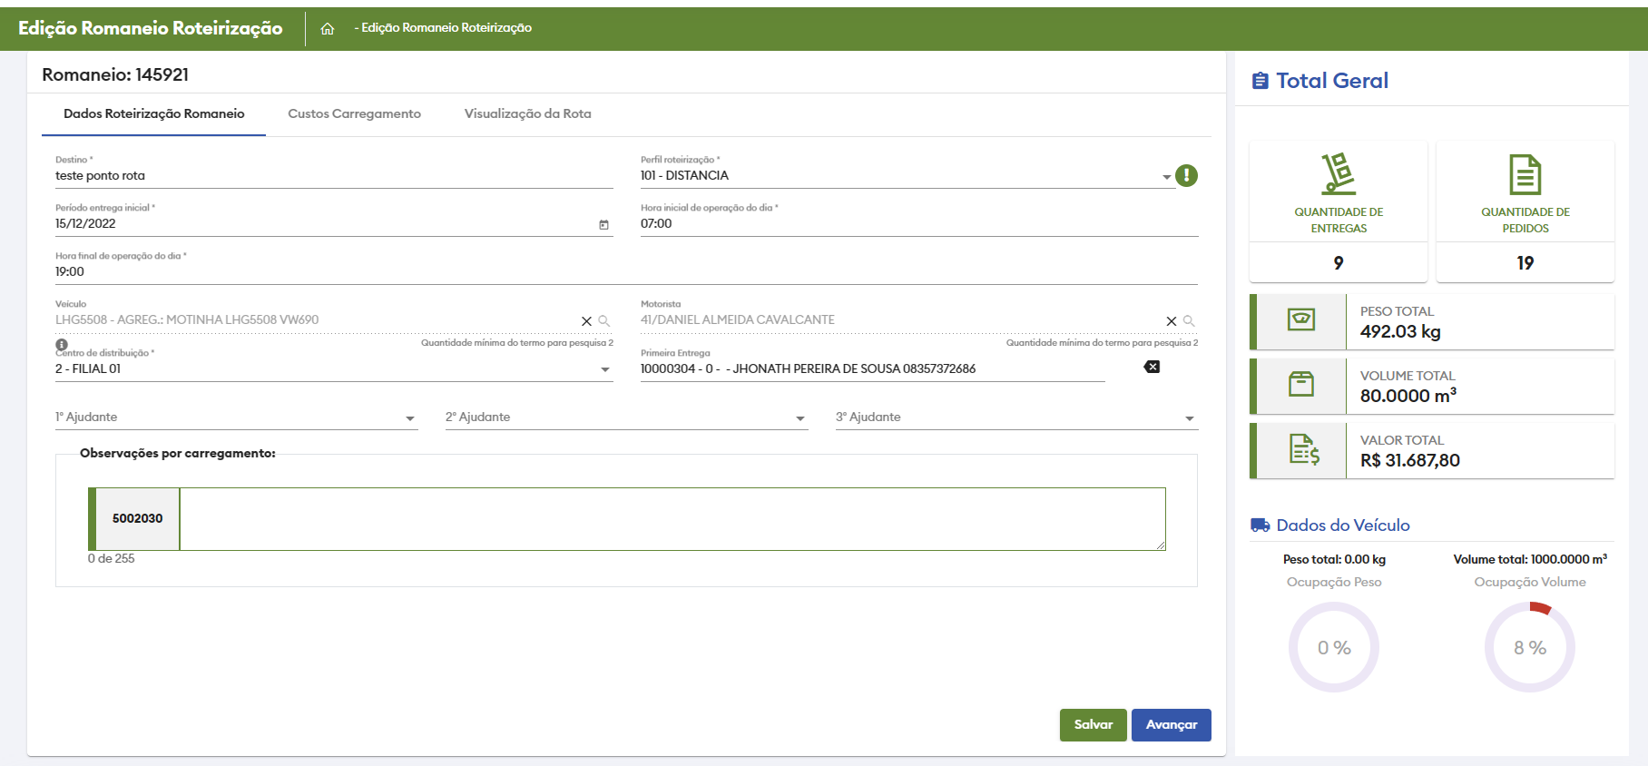Clear the Veículo field with X icon

point(586,321)
